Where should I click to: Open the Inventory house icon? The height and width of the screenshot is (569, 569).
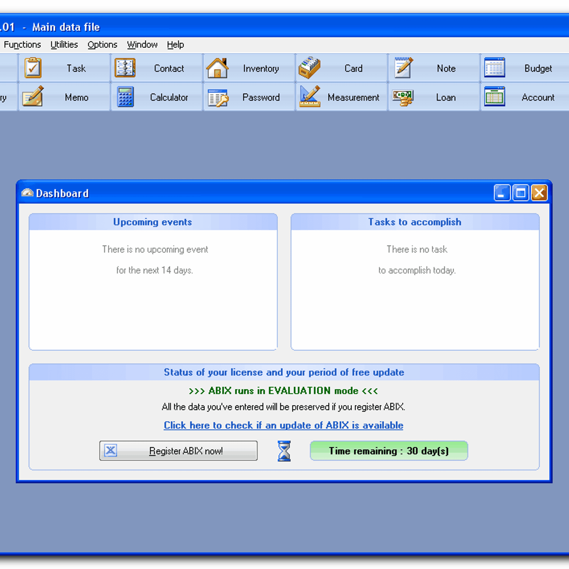[218, 68]
